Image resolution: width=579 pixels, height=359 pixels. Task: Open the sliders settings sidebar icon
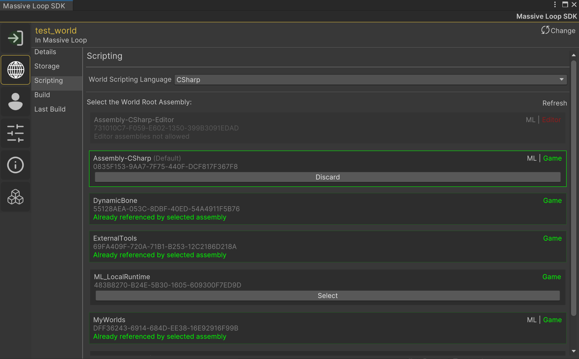(x=15, y=133)
